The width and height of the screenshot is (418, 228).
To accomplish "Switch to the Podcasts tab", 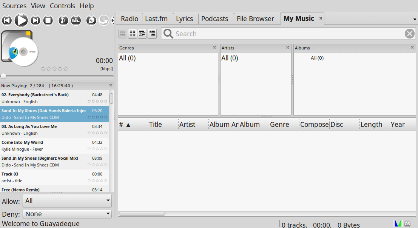I will 214,18.
